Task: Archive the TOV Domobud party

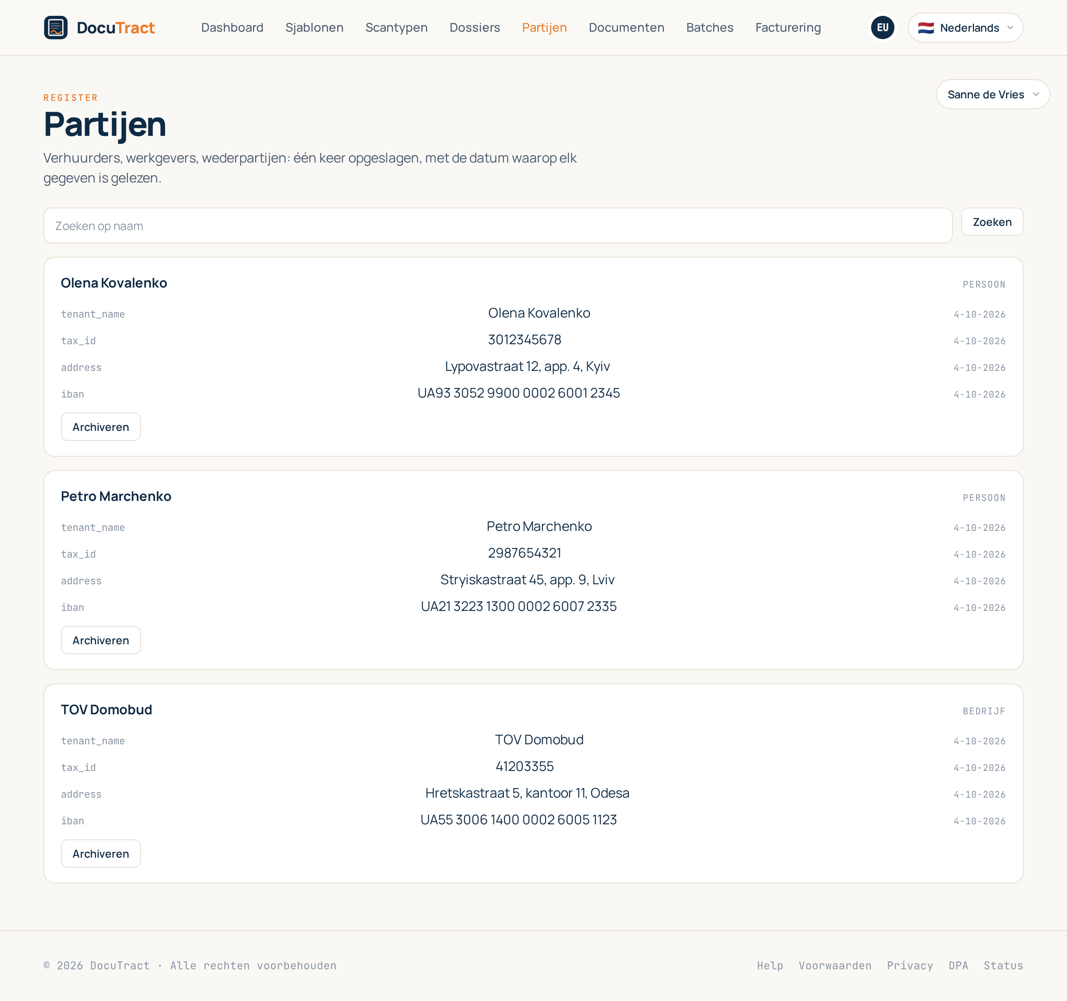Action: [x=101, y=853]
